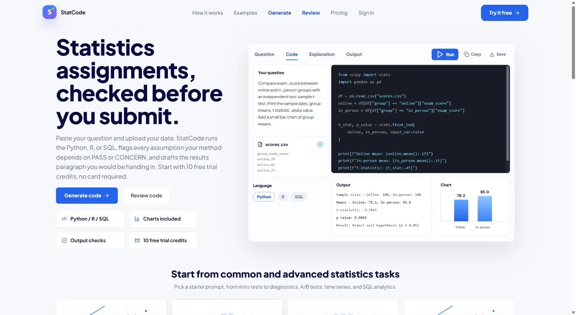Click the Save text label in code panel

click(501, 55)
